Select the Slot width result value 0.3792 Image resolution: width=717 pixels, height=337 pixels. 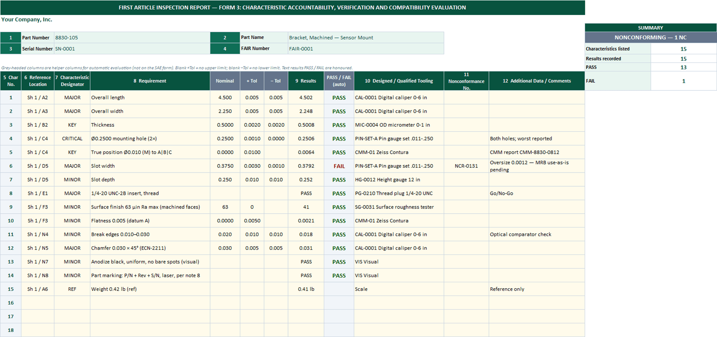pyautogui.click(x=306, y=166)
